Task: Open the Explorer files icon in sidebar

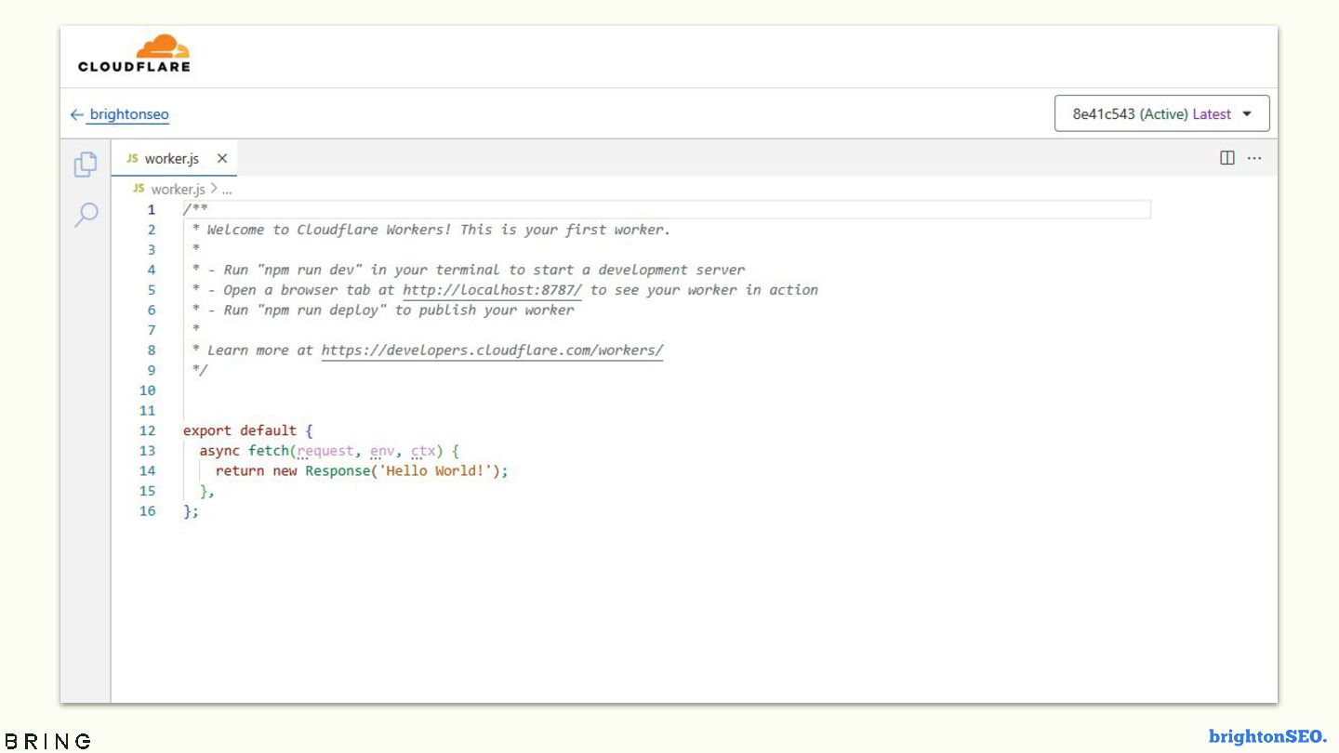Action: click(86, 165)
